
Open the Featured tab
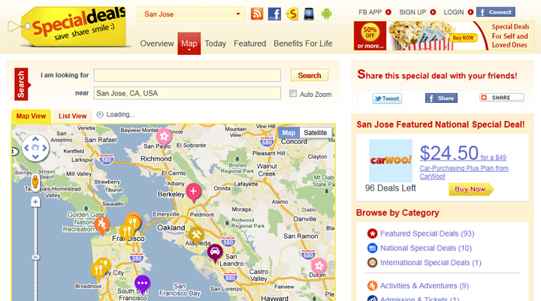[x=249, y=44]
